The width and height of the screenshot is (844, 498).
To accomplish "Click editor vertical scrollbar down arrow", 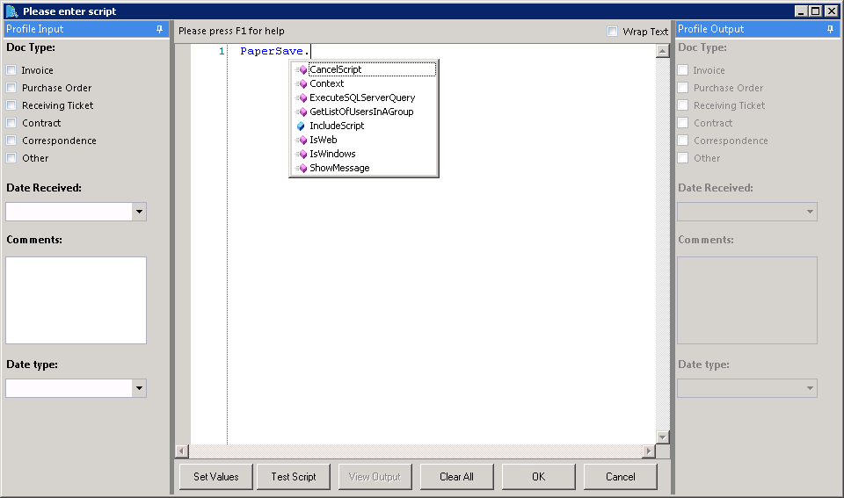I will tap(663, 437).
